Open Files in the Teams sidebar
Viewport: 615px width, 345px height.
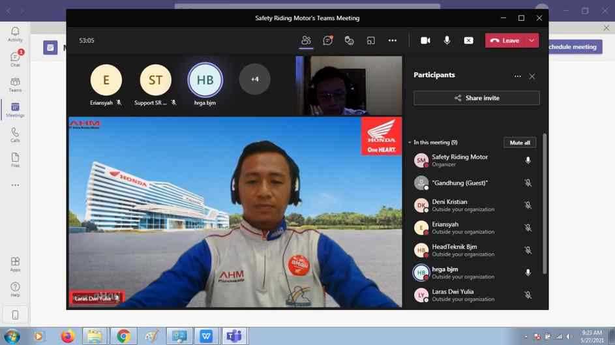[15, 160]
